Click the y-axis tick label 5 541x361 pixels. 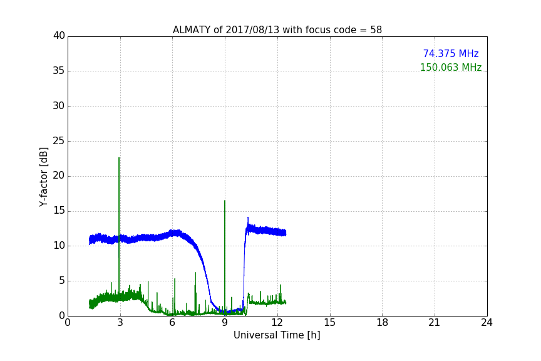tap(62, 281)
